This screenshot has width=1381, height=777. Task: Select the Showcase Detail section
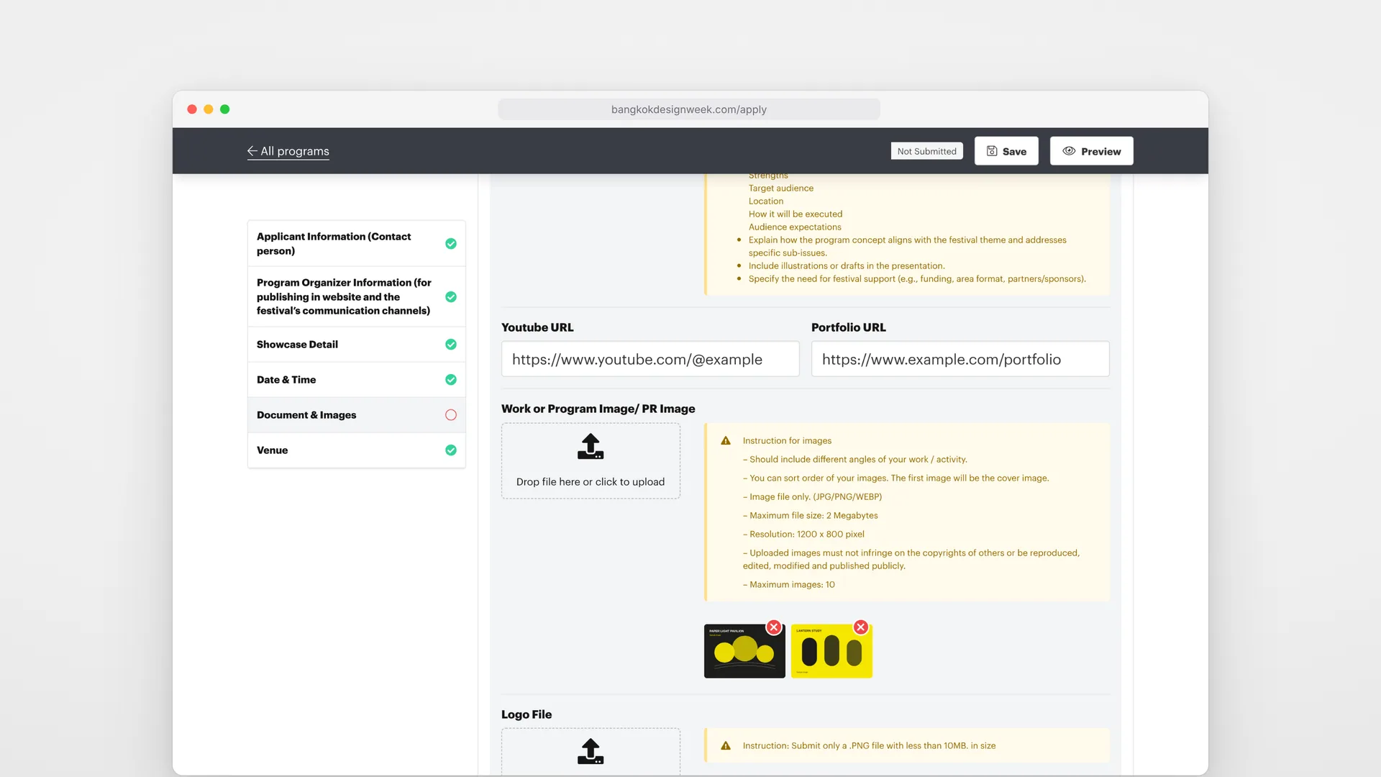coord(356,345)
